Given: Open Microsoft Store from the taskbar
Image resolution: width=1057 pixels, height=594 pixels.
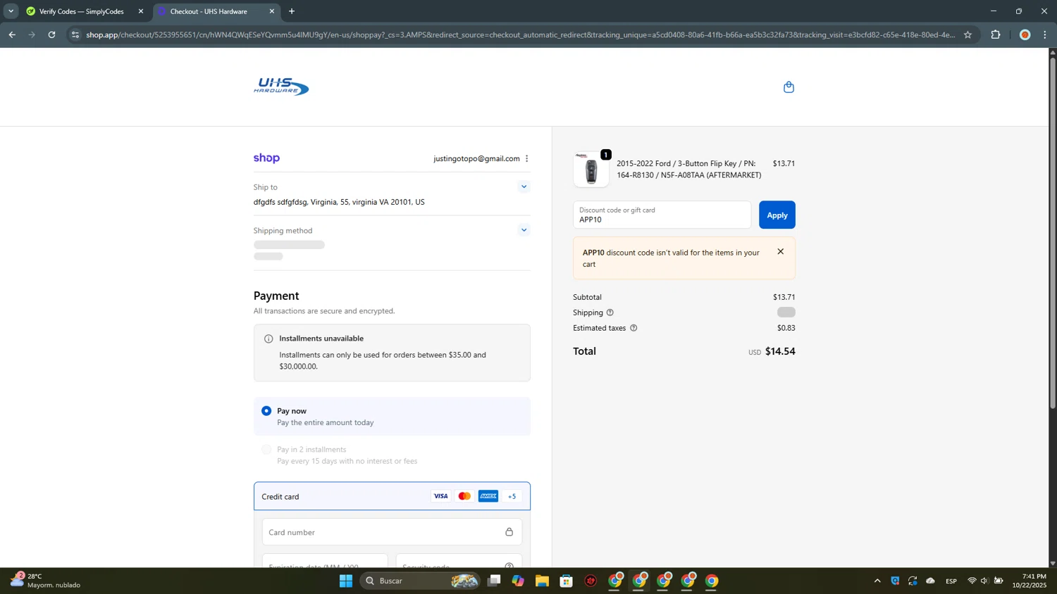Looking at the screenshot, I should click(x=566, y=581).
